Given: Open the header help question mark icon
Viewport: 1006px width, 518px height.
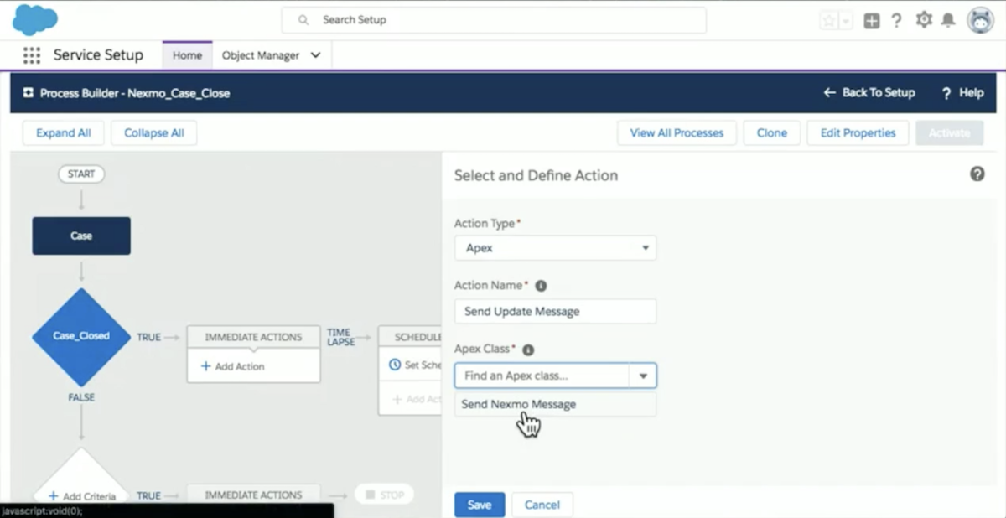Looking at the screenshot, I should click(896, 21).
